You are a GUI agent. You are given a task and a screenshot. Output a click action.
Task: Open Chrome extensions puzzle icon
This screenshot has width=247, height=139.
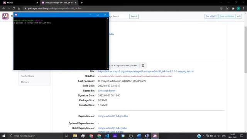coord(233,8)
